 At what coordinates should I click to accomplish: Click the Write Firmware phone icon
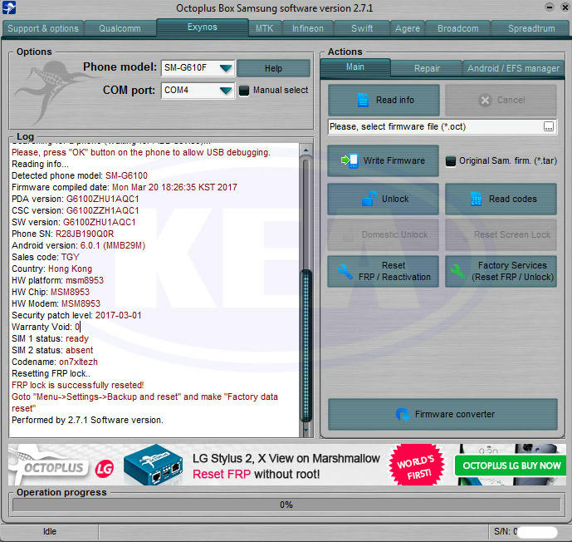tap(350, 160)
